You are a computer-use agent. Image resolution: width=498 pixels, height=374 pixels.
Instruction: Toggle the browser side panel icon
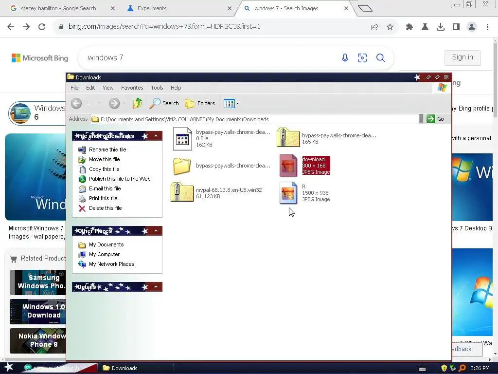click(456, 27)
